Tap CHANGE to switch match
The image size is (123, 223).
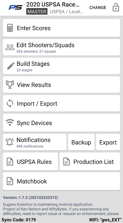pos(98,8)
